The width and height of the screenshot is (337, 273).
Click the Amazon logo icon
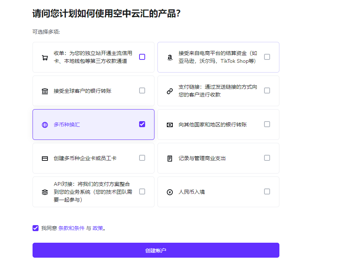click(170, 58)
